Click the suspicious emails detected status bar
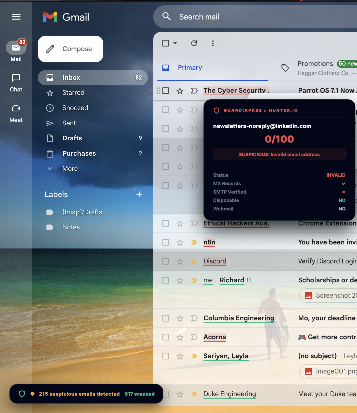Screen dimensions: 357x413 pos(86,394)
